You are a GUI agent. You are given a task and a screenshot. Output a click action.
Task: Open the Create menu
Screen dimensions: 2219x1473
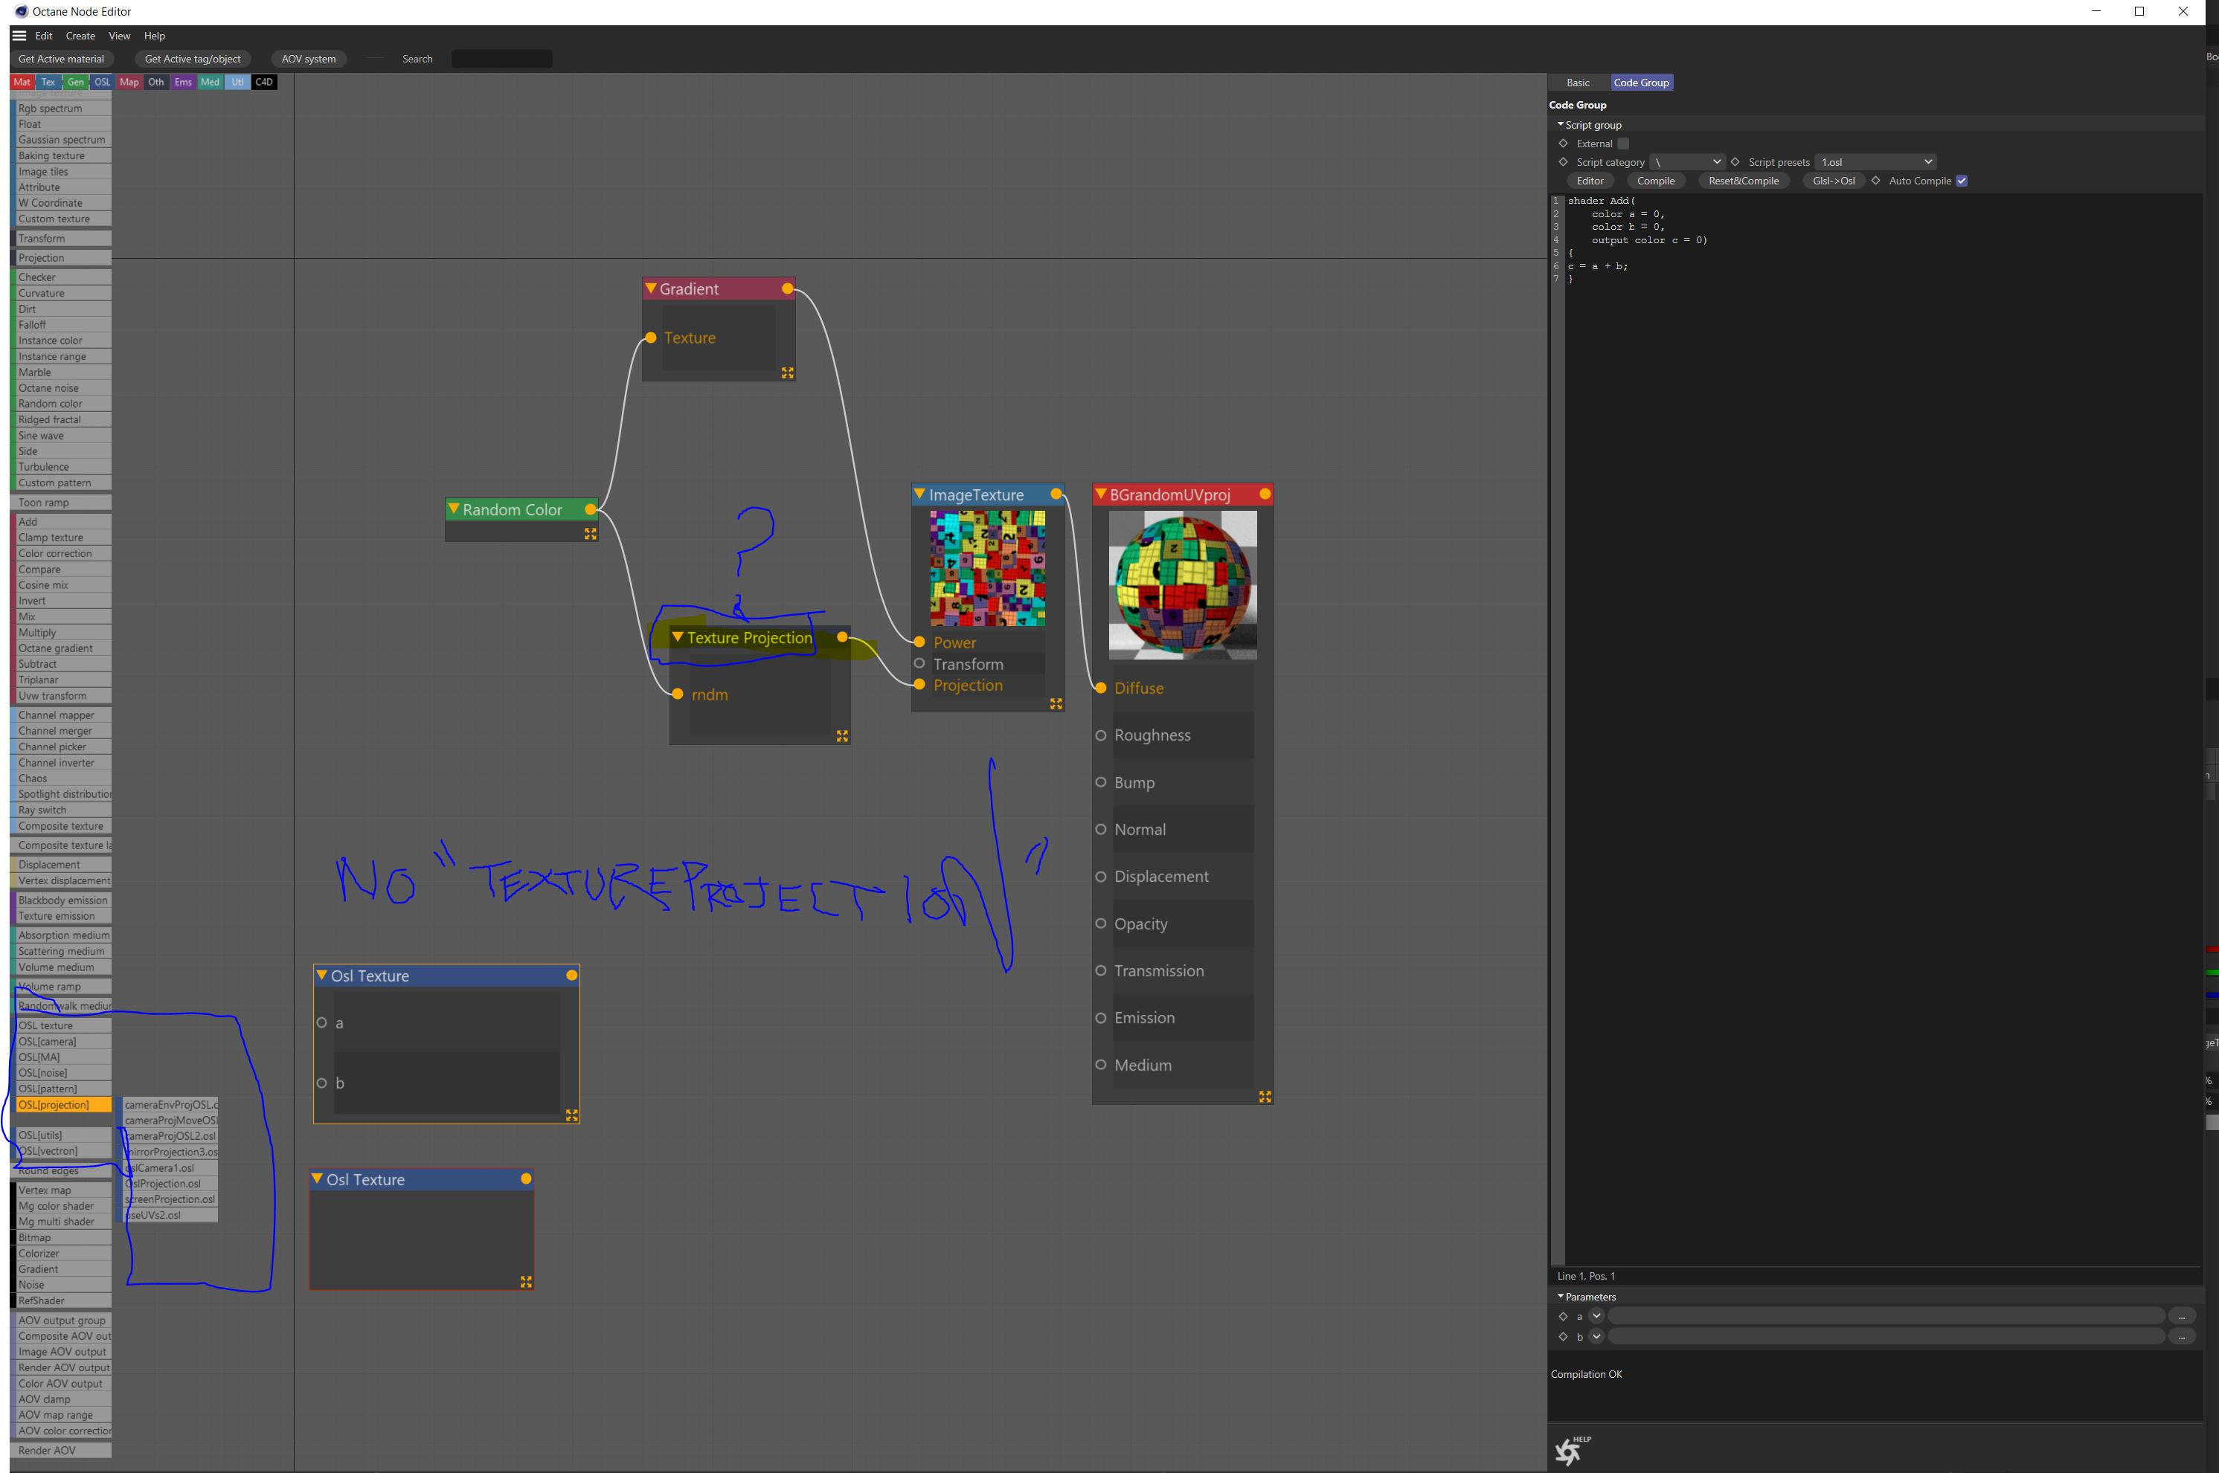coord(80,36)
